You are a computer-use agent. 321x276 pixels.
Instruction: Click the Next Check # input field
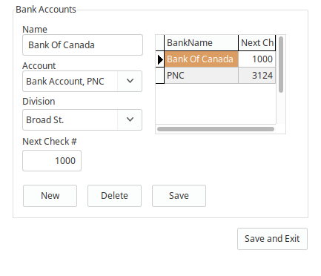point(52,160)
